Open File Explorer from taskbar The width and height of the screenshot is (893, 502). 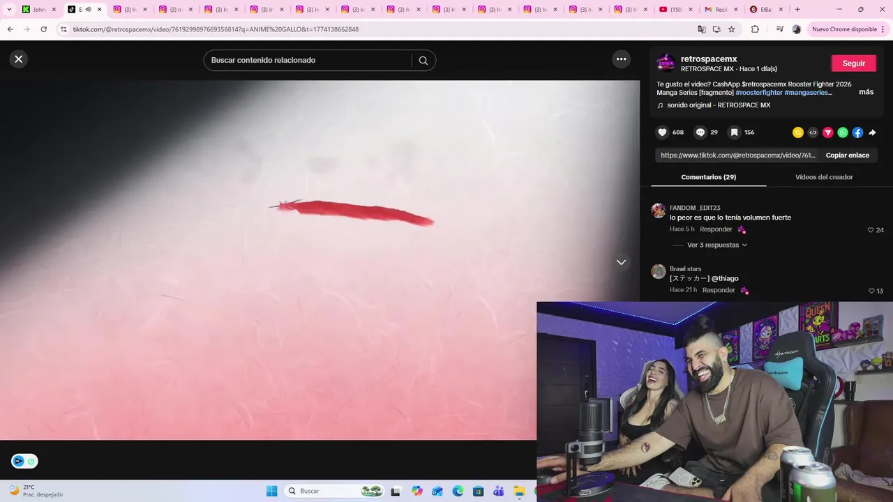click(519, 491)
